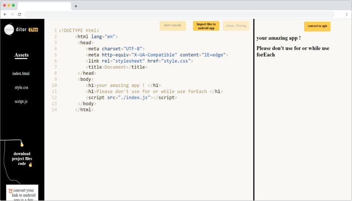Open a new browser tab with plus

pos(76,6)
